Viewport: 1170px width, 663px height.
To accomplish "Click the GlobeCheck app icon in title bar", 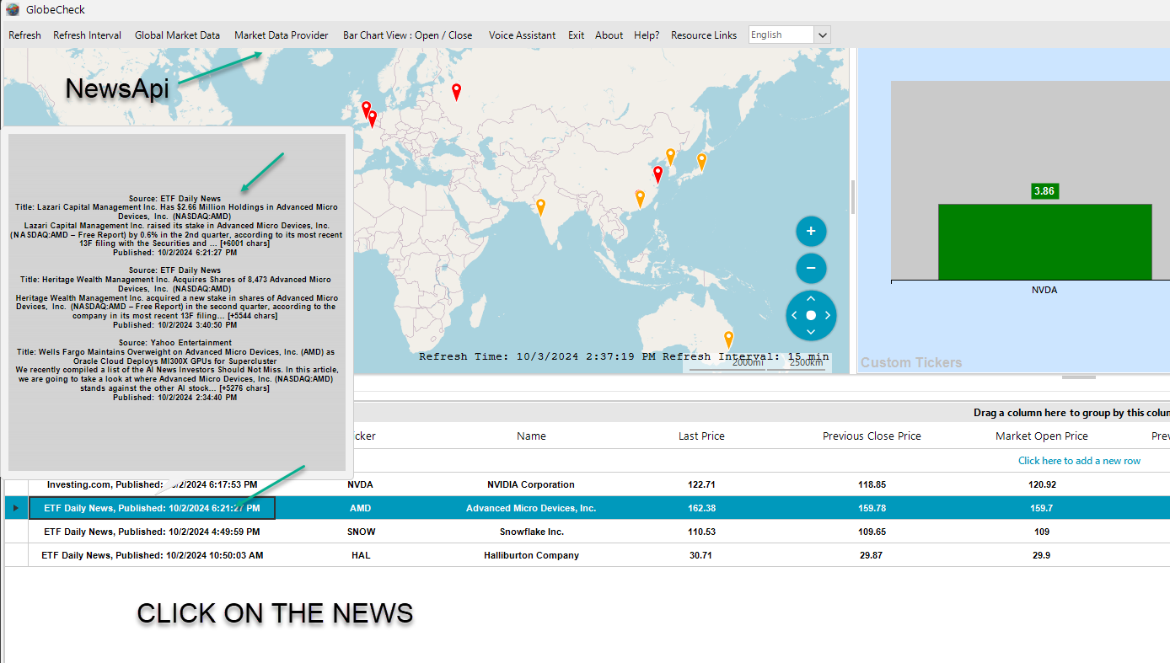I will point(13,9).
